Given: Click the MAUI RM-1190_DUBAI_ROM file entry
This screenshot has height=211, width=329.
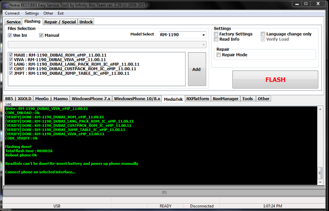Looking at the screenshot, I should tap(60, 55).
